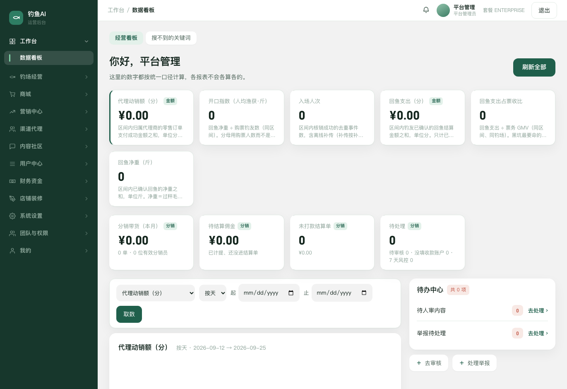Click the 商城 shopping cart icon
The width and height of the screenshot is (567, 389).
[12, 94]
